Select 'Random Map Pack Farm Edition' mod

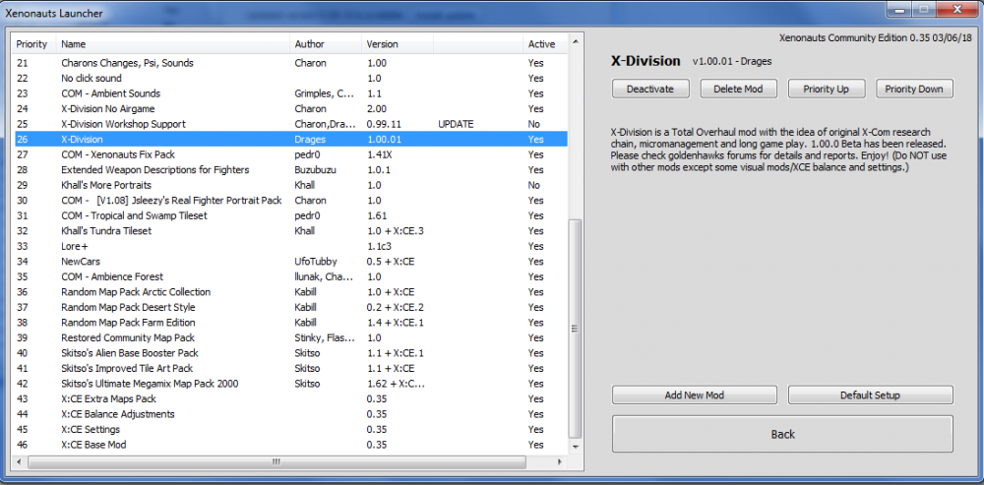point(290,323)
